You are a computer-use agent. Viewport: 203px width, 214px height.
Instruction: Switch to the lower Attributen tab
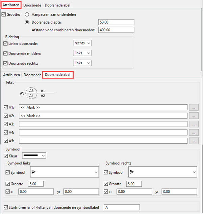tap(11, 75)
